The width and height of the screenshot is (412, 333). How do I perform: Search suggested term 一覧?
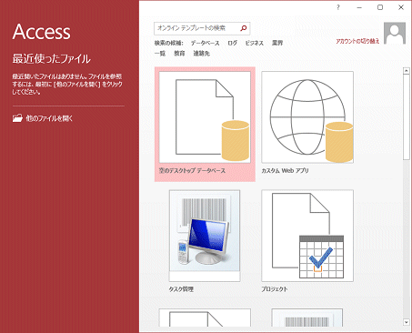pos(160,54)
